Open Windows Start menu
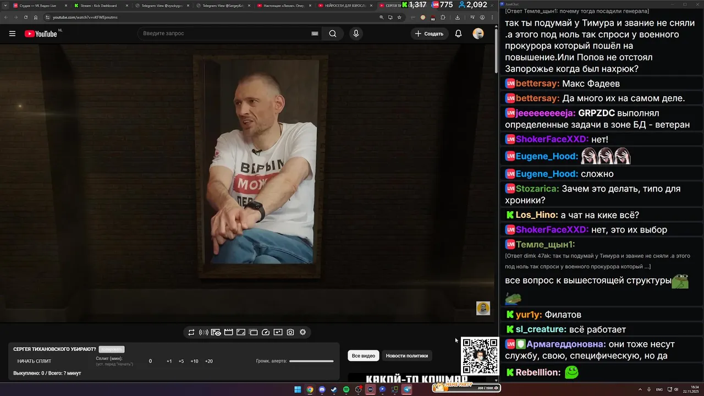 pyautogui.click(x=298, y=389)
